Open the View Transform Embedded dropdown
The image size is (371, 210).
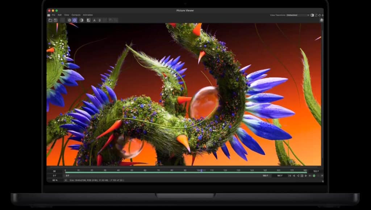[298, 15]
